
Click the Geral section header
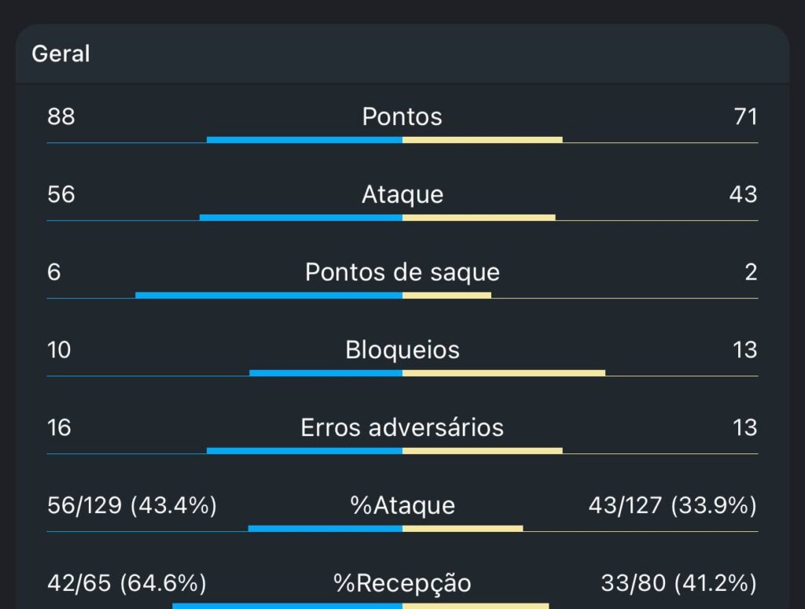(61, 54)
